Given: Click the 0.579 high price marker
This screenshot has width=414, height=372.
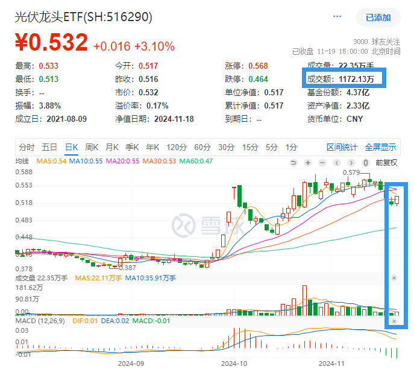Looking at the screenshot, I should [x=351, y=173].
